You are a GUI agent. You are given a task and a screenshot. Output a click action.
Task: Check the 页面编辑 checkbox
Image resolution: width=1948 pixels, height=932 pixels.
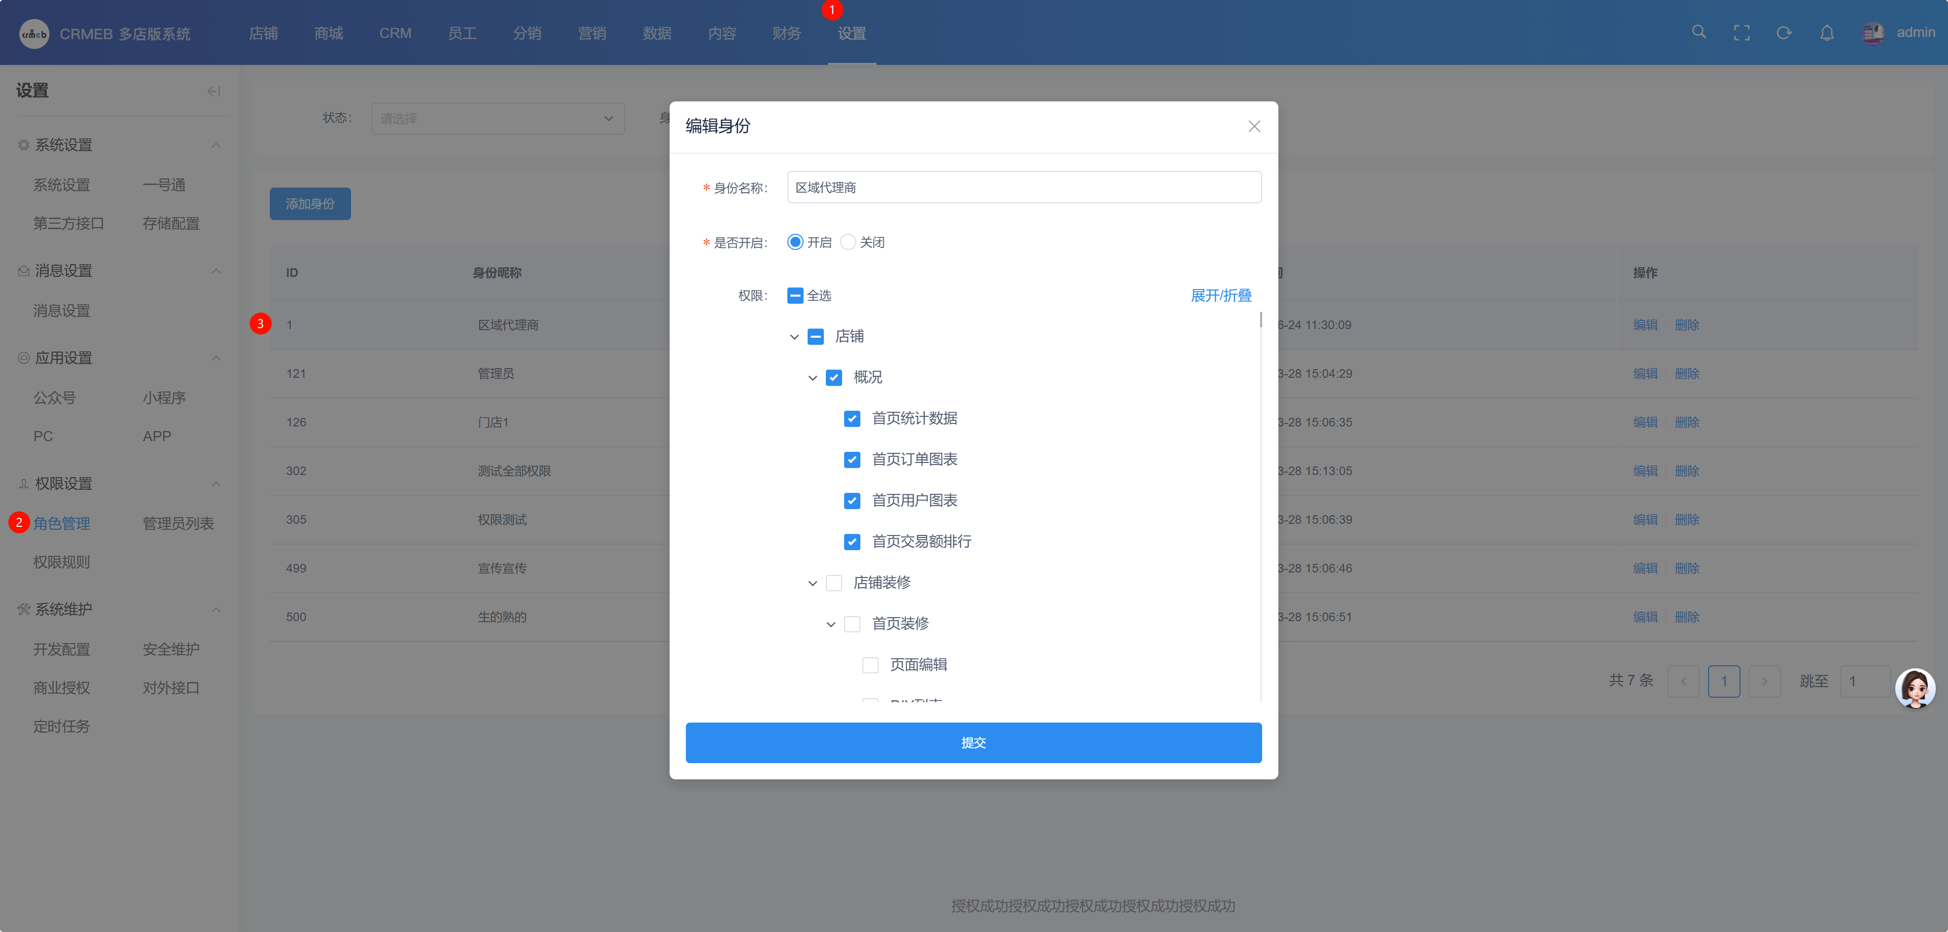coord(871,665)
